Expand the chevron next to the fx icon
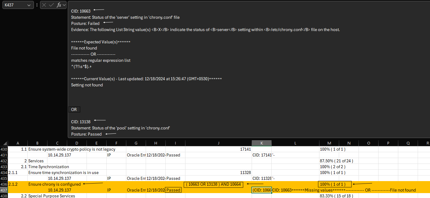This screenshot has width=430, height=198. point(64,5)
